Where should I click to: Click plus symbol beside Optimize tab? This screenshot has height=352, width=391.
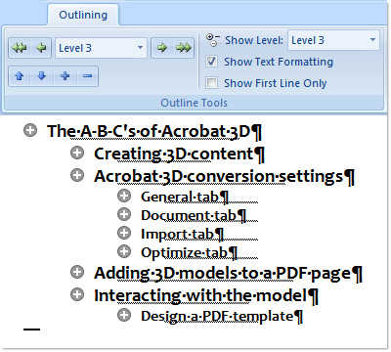click(x=124, y=251)
